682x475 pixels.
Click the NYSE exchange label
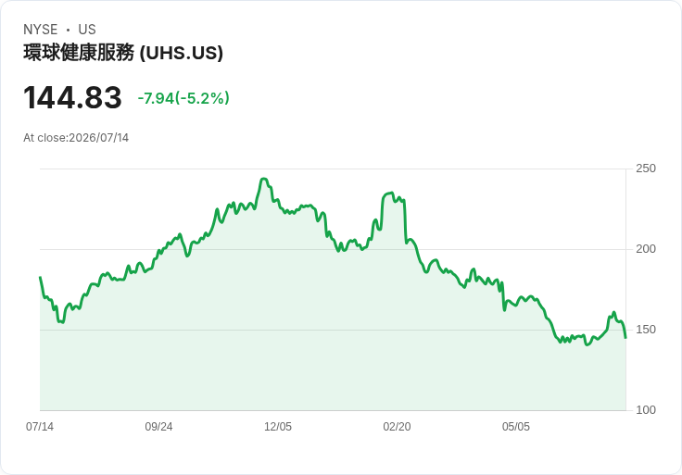tap(41, 30)
